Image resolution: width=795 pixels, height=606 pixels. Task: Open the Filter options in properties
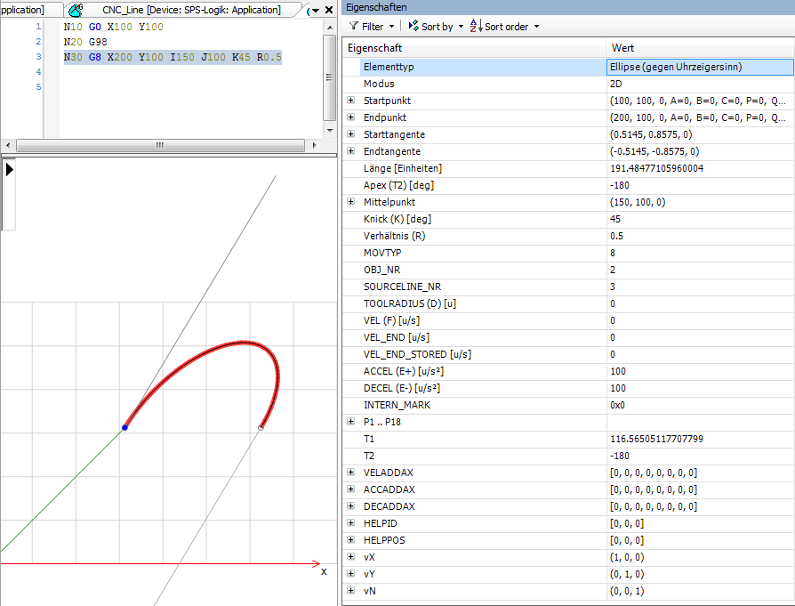point(365,27)
